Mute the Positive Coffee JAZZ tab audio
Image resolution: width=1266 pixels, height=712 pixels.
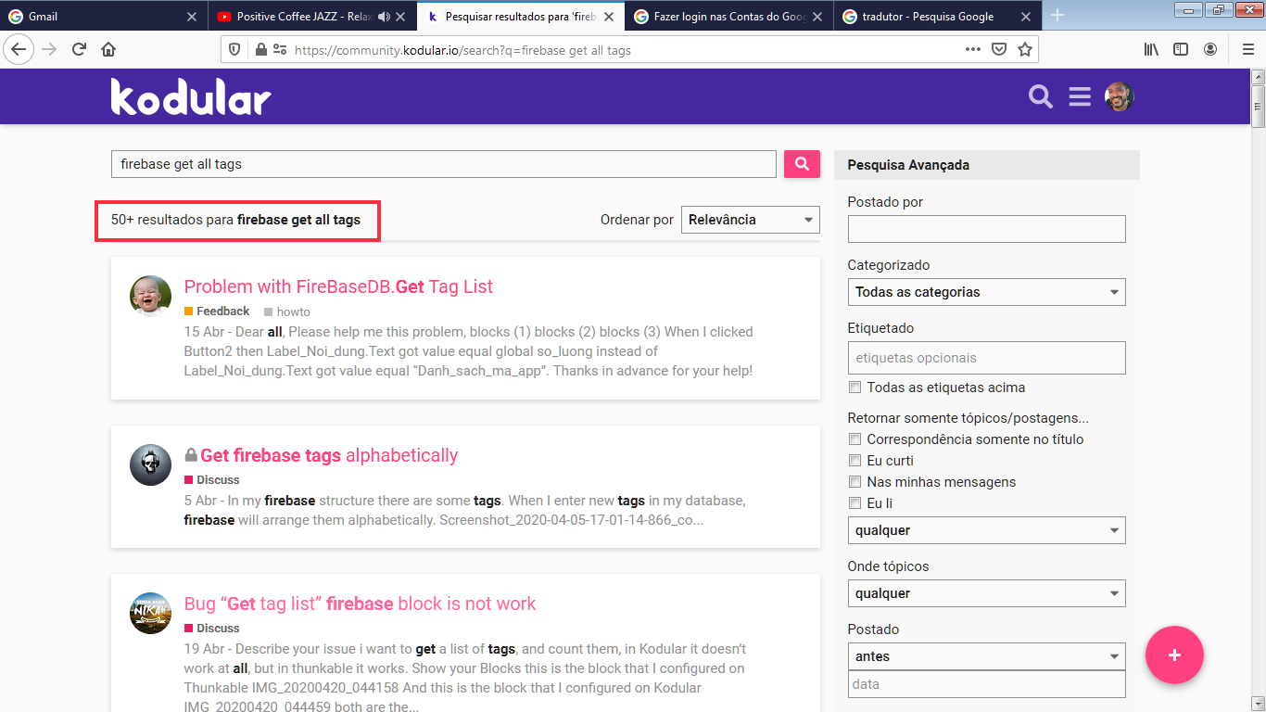(x=385, y=17)
